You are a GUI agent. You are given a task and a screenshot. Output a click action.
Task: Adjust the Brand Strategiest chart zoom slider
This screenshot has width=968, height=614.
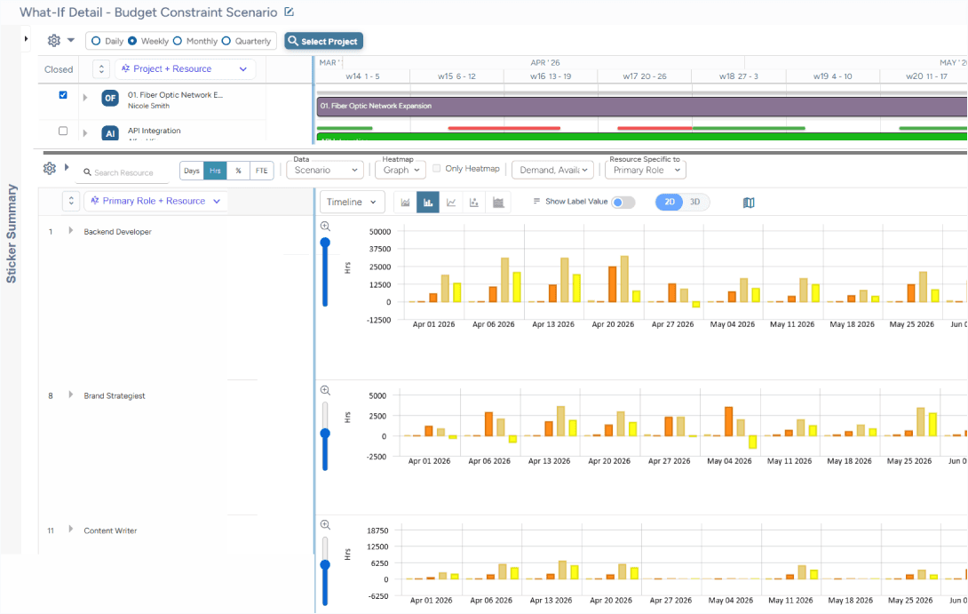pos(325,434)
